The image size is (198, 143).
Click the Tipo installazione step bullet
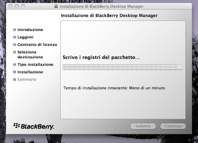tap(15, 65)
